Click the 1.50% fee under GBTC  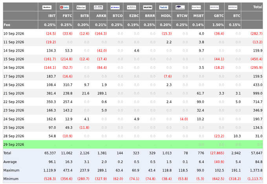pyautogui.click(x=218, y=25)
